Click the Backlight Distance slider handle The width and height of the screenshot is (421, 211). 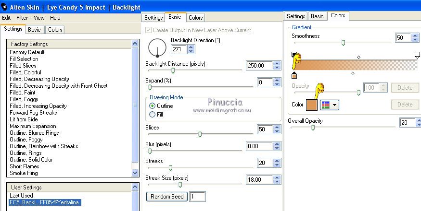point(173,70)
